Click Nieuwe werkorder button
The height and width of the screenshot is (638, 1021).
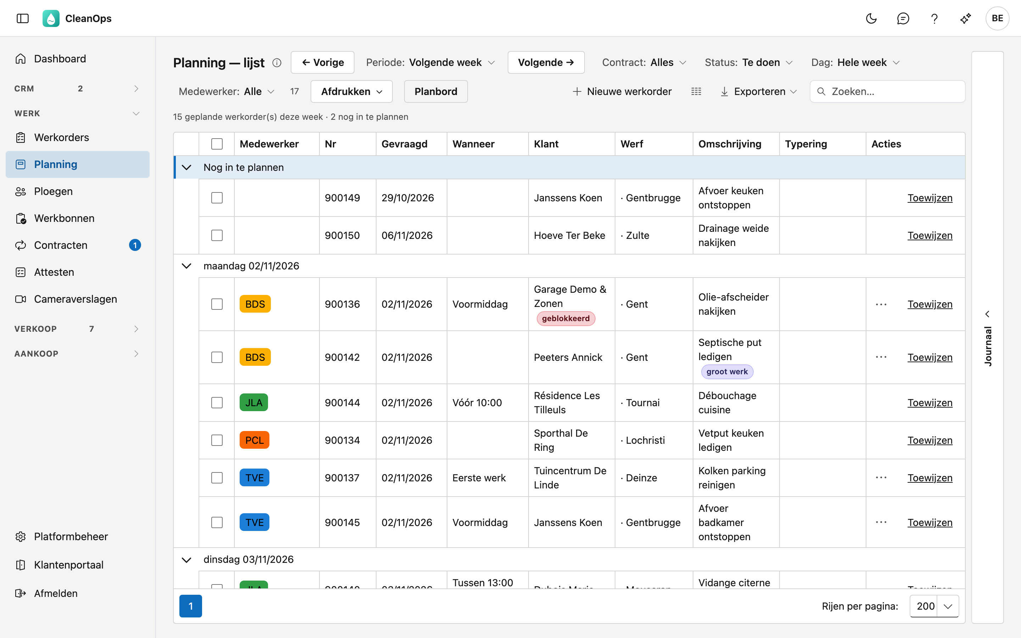(x=622, y=91)
